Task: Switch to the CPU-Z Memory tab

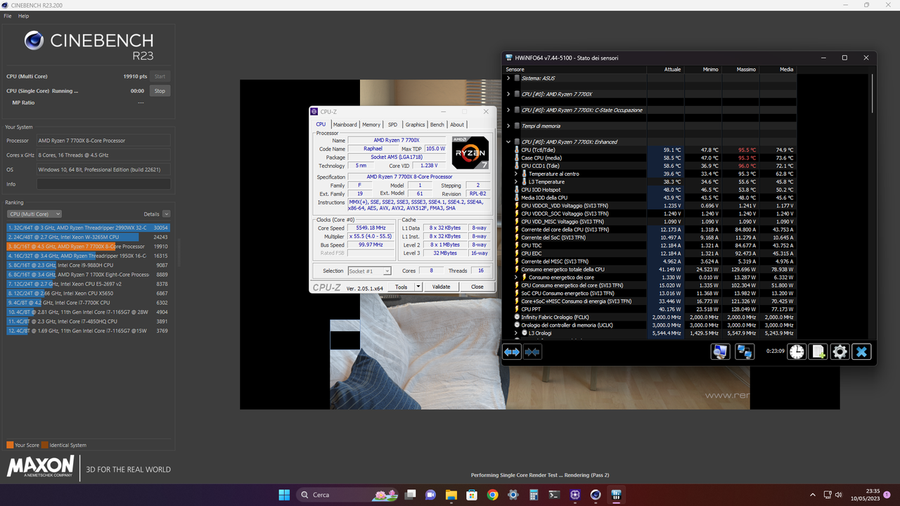Action: click(371, 124)
